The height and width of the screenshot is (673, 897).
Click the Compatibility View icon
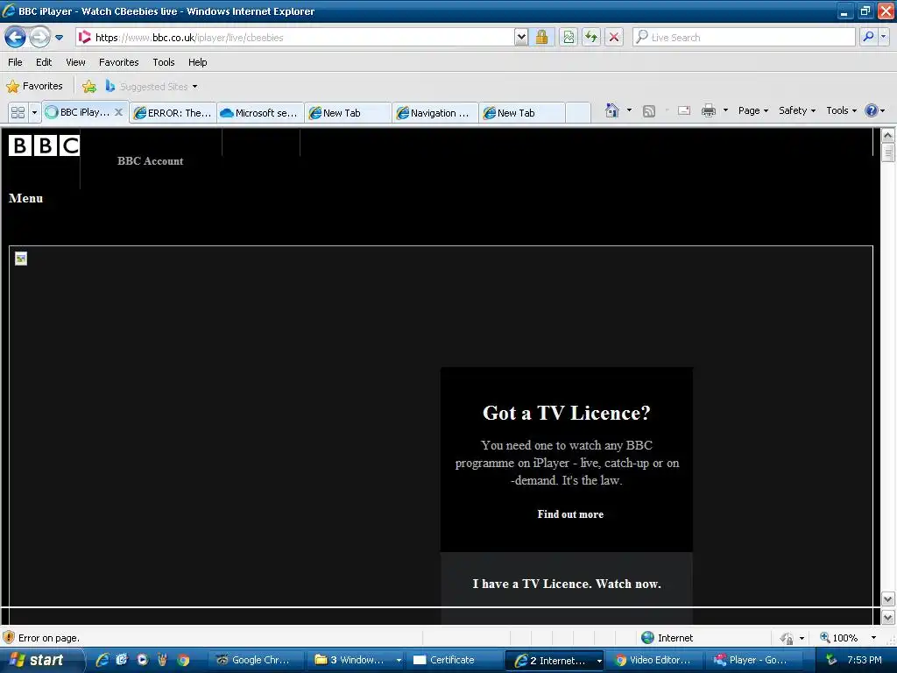click(x=568, y=37)
